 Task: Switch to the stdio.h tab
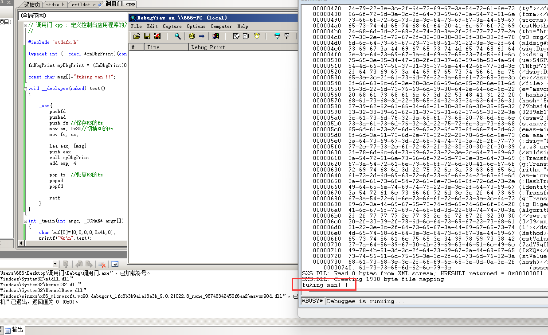[x=55, y=4]
